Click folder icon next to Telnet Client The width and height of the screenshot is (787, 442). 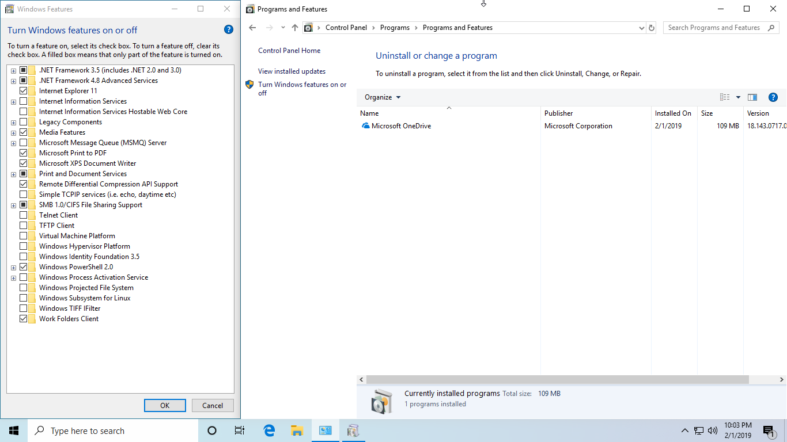point(32,215)
